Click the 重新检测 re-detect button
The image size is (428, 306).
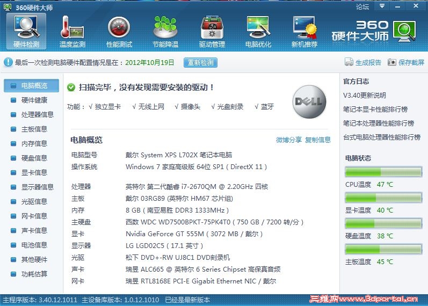coord(201,62)
